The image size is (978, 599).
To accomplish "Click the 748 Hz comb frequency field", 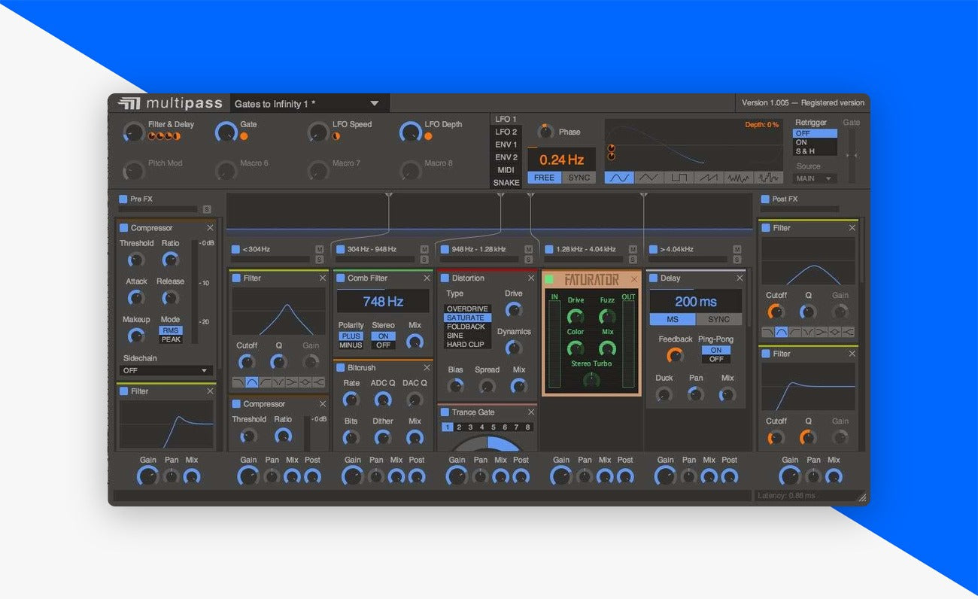I will tap(383, 302).
